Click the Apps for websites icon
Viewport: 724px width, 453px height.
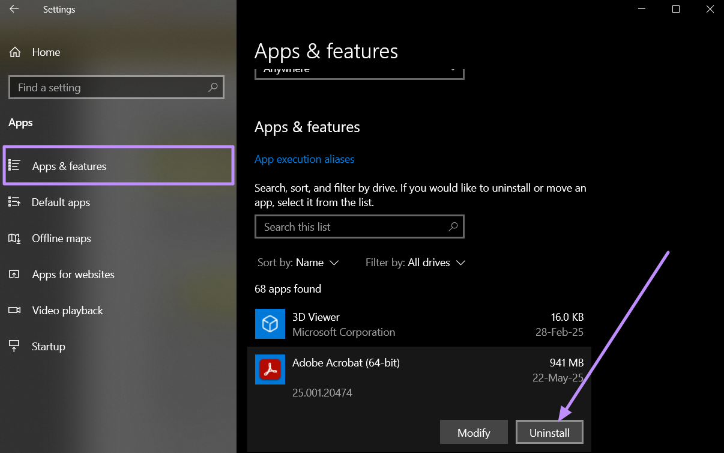pyautogui.click(x=14, y=275)
